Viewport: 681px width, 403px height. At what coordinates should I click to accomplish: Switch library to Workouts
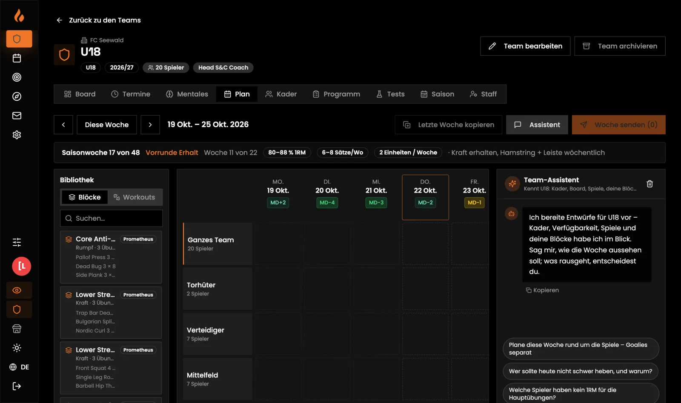(x=134, y=197)
